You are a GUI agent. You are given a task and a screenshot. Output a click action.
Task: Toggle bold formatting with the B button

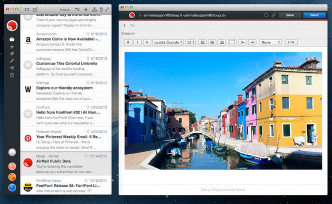[128, 42]
